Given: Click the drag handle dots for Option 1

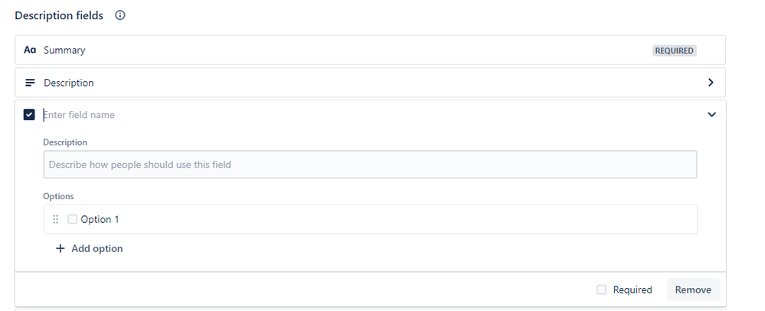Looking at the screenshot, I should coord(56,219).
